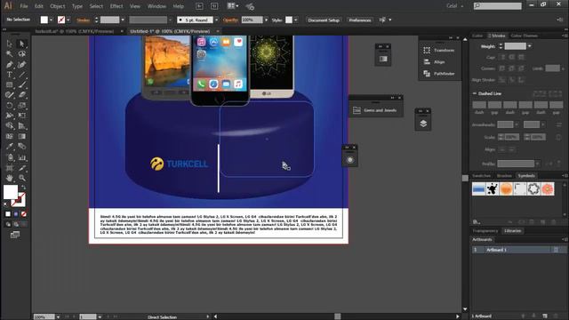Select the Eraser tool
Image resolution: width=569 pixels, height=320 pixels.
[21, 95]
